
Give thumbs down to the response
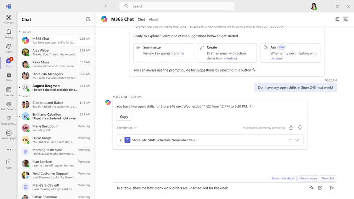[x=299, y=128]
